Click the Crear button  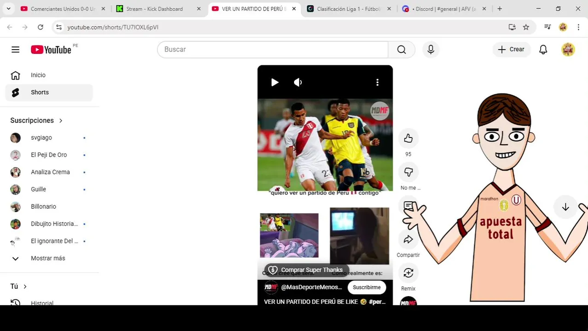pyautogui.click(x=511, y=49)
